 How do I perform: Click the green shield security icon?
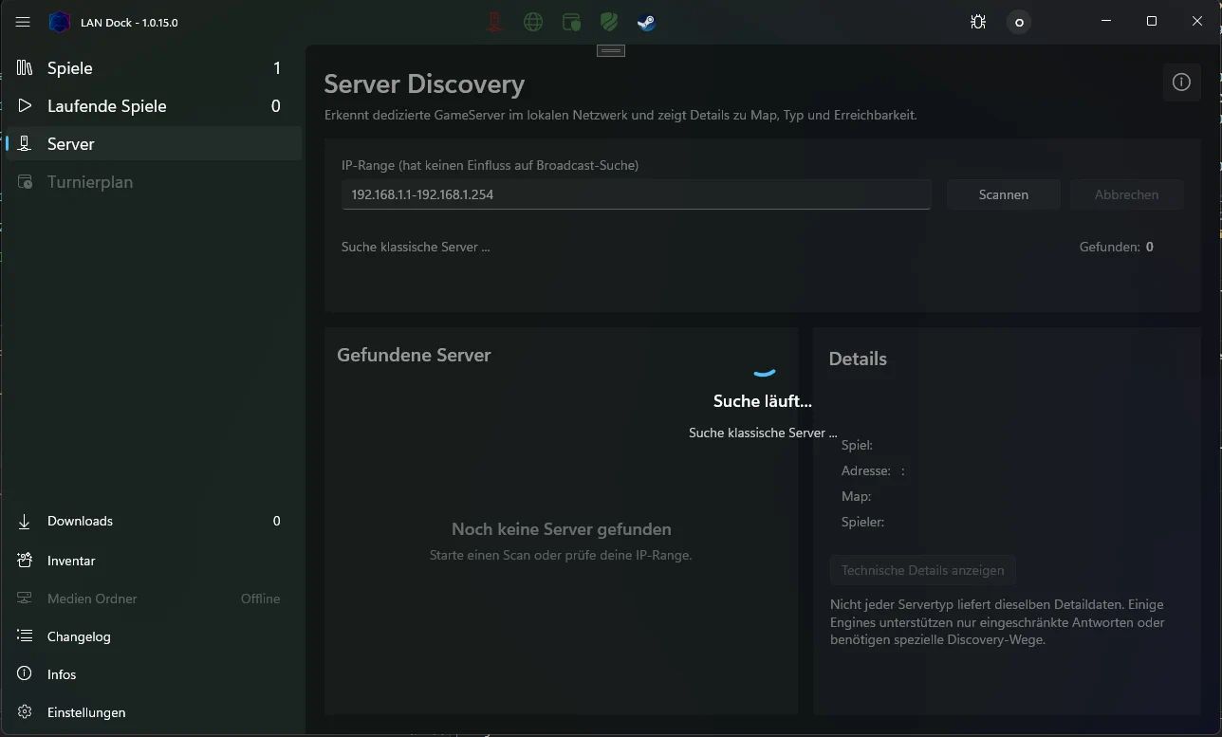(x=608, y=22)
